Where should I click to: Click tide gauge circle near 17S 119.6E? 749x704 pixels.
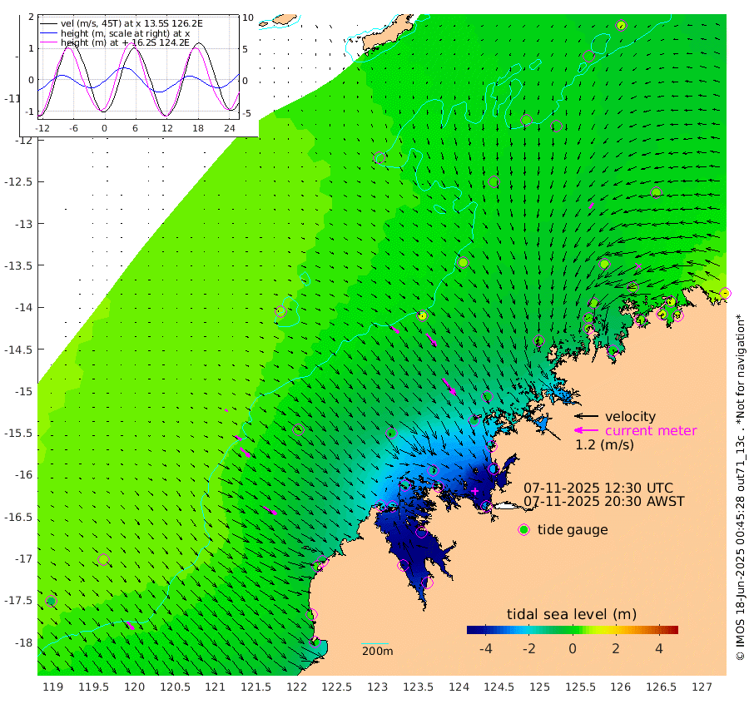tap(104, 559)
